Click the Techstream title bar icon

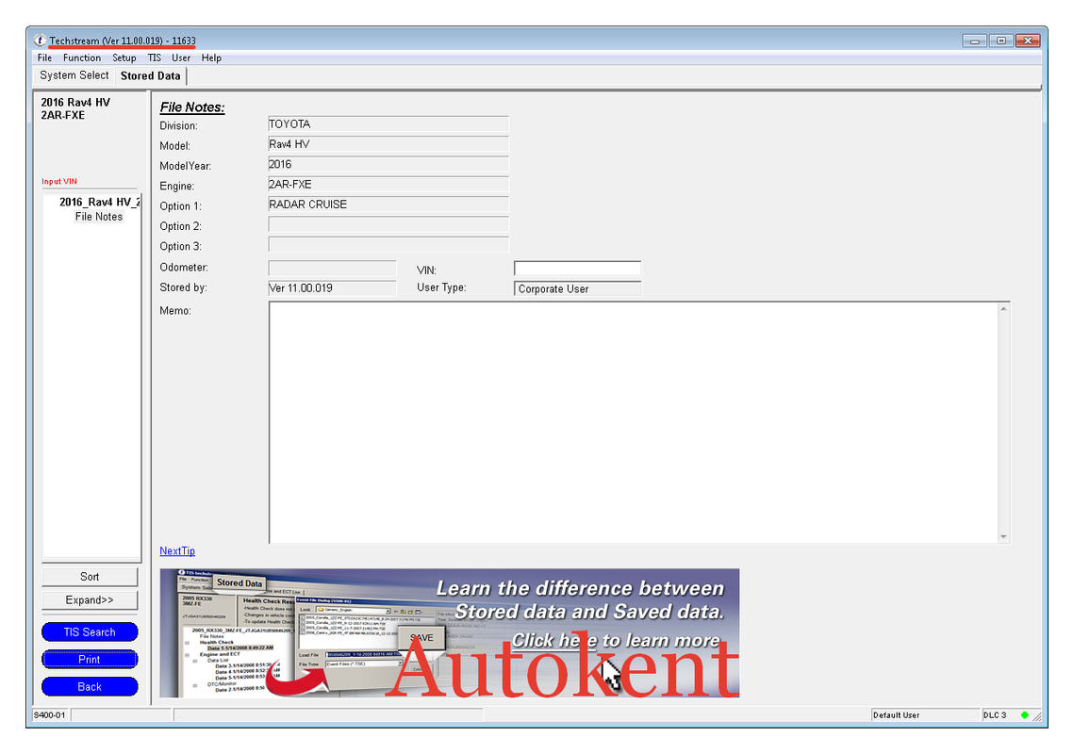(40, 41)
